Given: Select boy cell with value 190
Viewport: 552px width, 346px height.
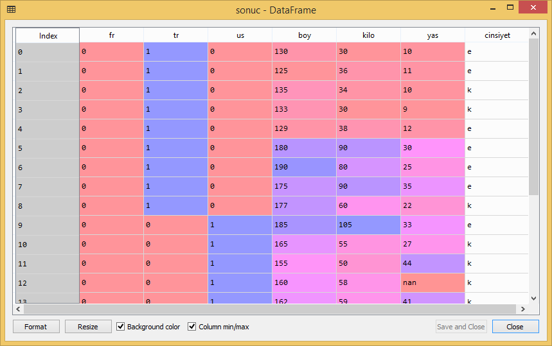Looking at the screenshot, I should point(304,168).
